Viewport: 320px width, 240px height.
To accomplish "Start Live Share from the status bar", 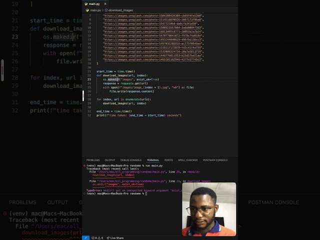I will 115,238.
